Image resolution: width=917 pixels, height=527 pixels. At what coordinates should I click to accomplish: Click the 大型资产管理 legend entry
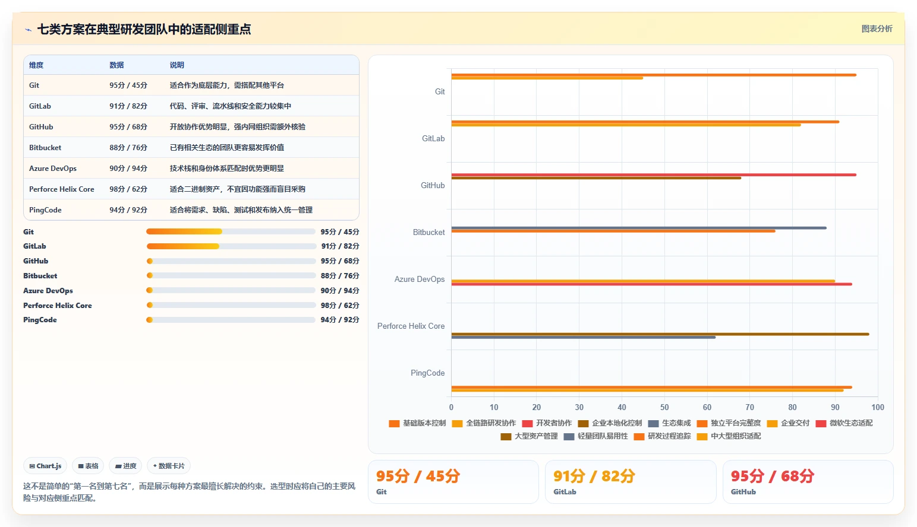tap(529, 436)
